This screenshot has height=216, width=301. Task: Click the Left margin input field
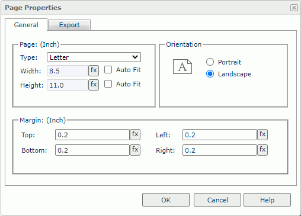coord(220,135)
